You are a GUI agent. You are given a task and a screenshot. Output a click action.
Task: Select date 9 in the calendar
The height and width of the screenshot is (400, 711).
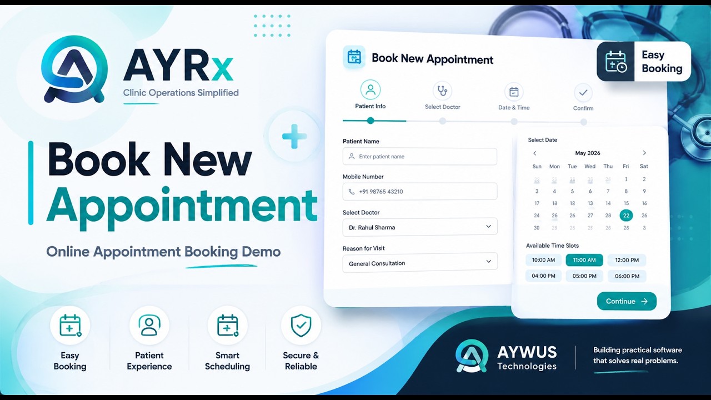click(644, 191)
